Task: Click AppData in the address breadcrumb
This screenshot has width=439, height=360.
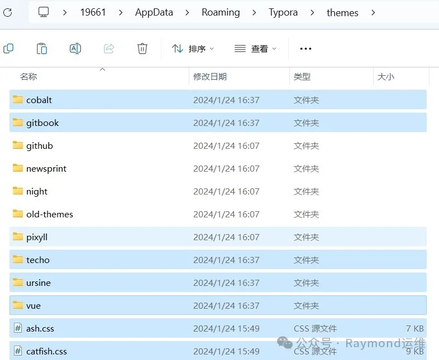Action: point(154,12)
